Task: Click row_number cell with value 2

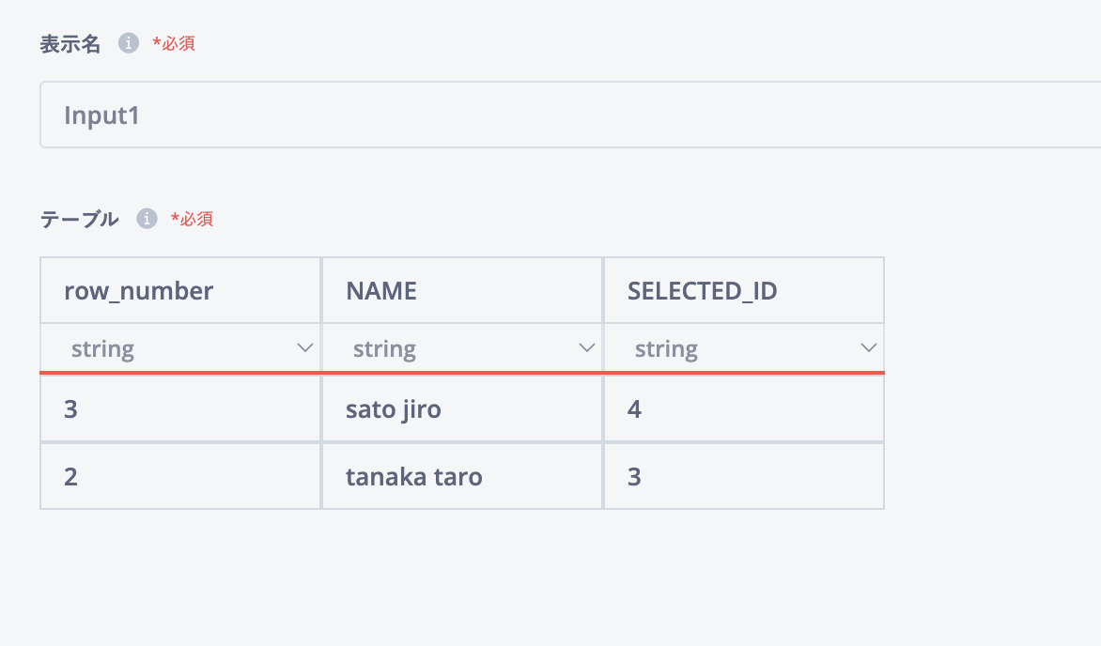Action: (x=180, y=476)
